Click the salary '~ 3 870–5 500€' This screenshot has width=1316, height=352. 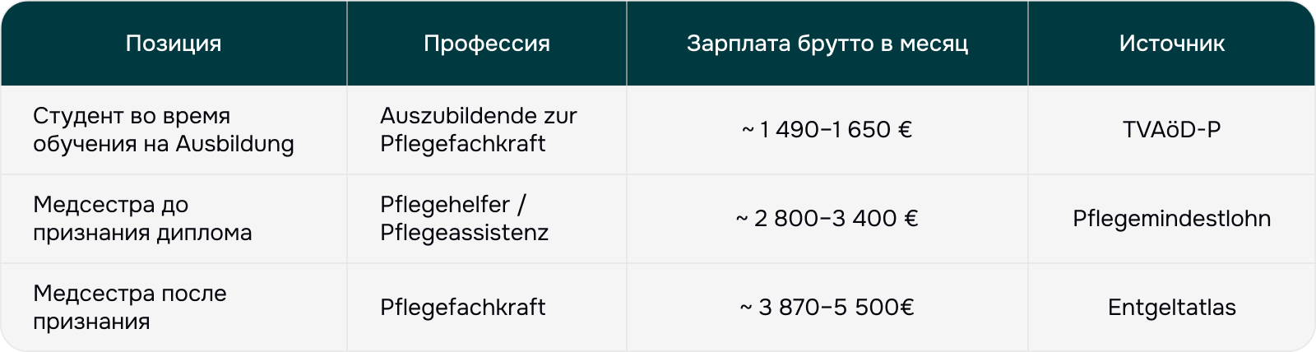(x=827, y=308)
